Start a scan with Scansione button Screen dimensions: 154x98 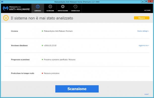[x=77, y=89]
